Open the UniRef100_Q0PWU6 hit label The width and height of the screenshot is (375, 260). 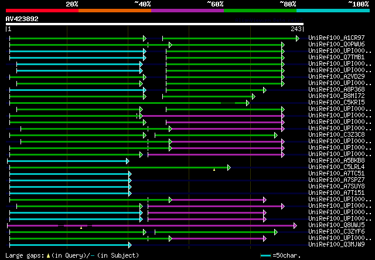pos(336,45)
